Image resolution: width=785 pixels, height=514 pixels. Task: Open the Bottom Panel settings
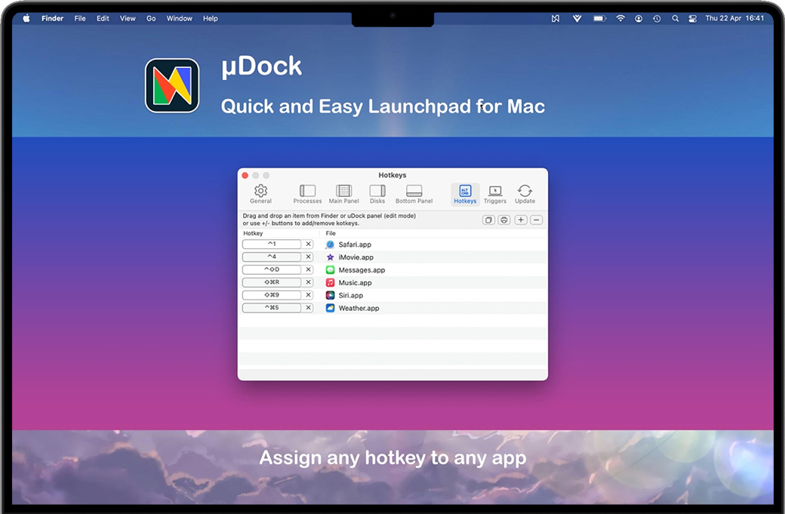[414, 194]
